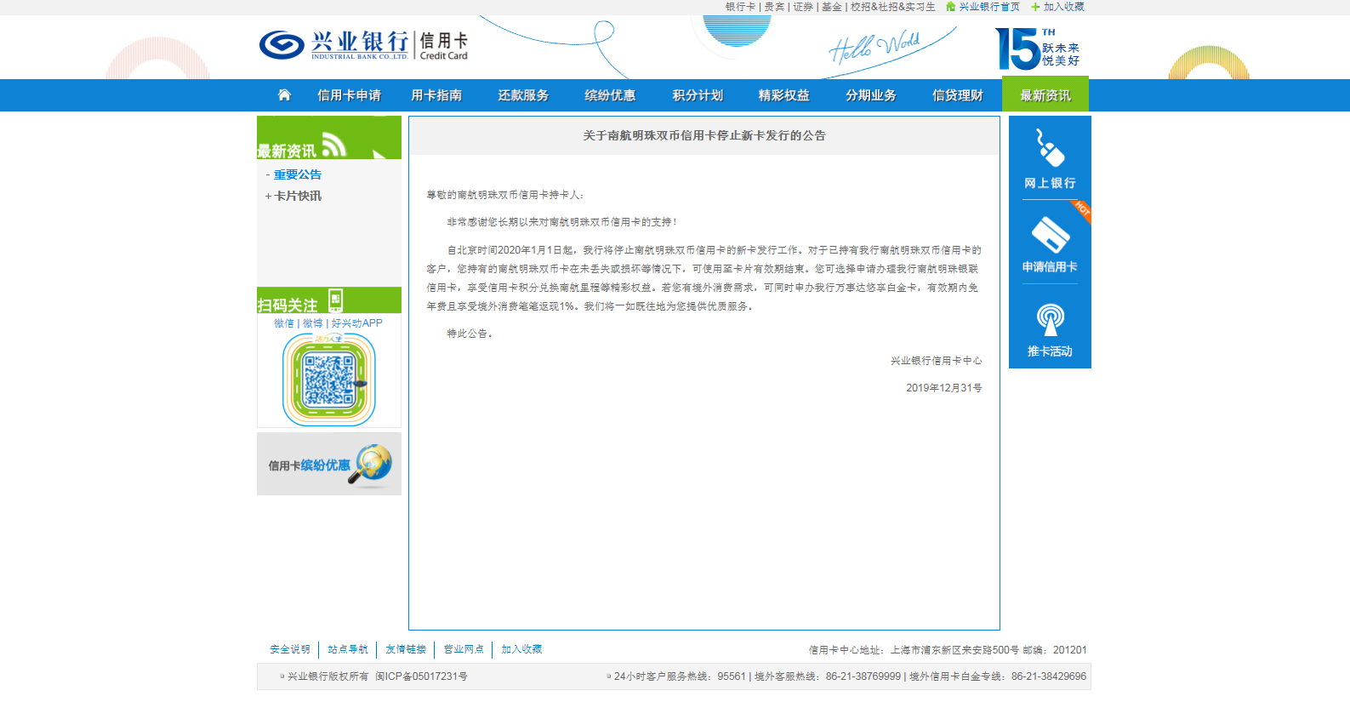Go to 信贷理财 in navigation
Screen dimensions: 1350x702
tap(958, 95)
